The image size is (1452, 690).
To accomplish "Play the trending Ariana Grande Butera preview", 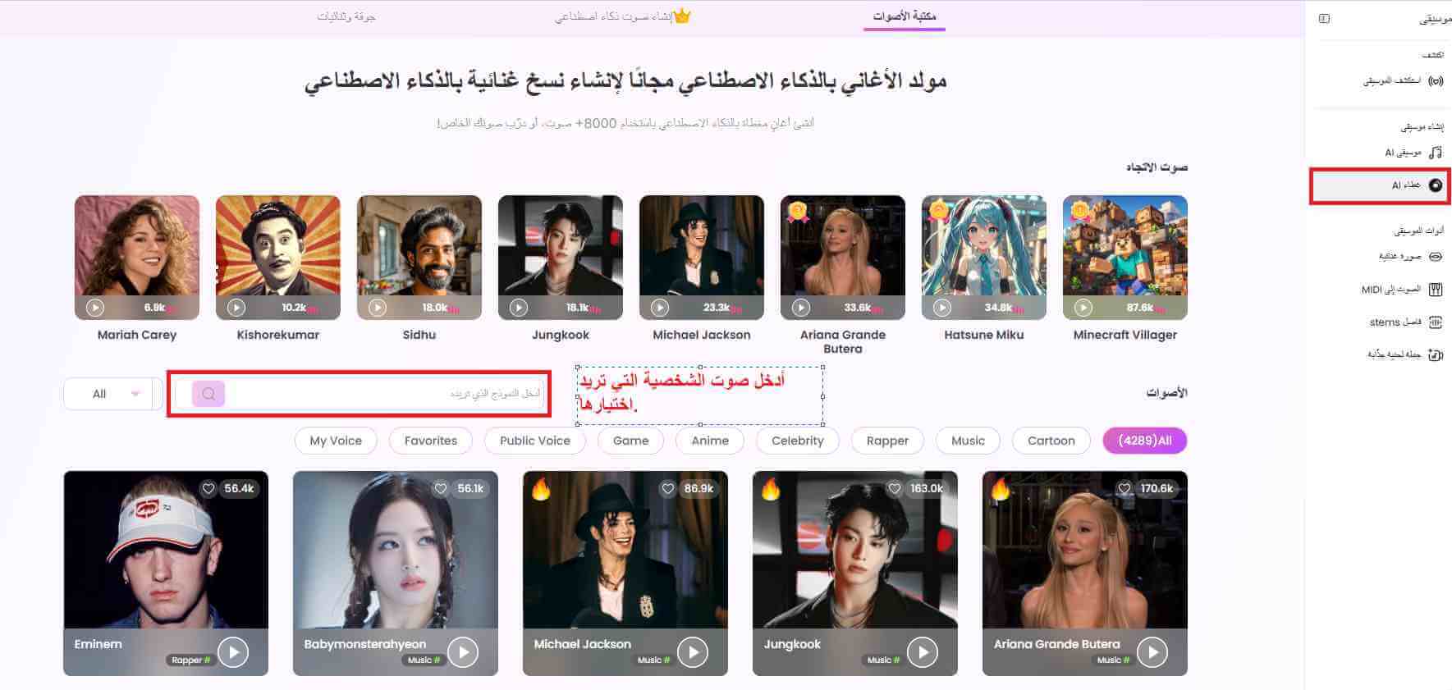I will click(x=801, y=308).
